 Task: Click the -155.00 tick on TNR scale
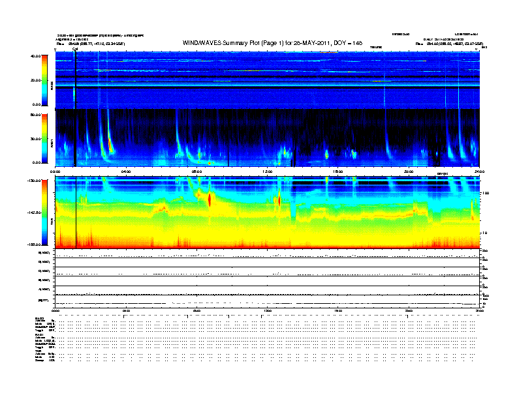pyautogui.click(x=34, y=244)
